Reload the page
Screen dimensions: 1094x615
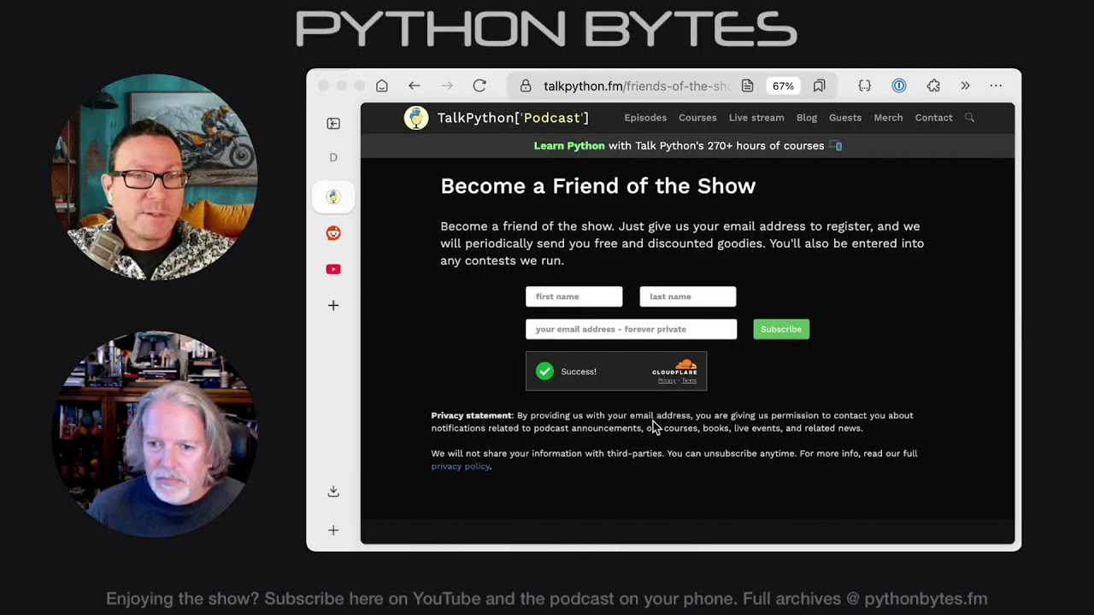[x=479, y=85]
